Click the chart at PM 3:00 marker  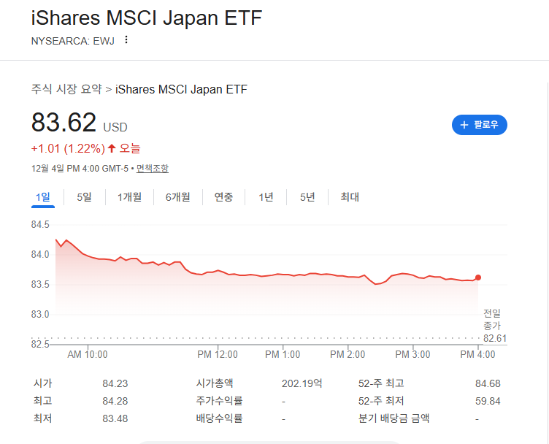pos(412,275)
